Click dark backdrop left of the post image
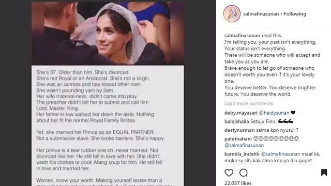This screenshot has width=331, height=186. point(16,93)
